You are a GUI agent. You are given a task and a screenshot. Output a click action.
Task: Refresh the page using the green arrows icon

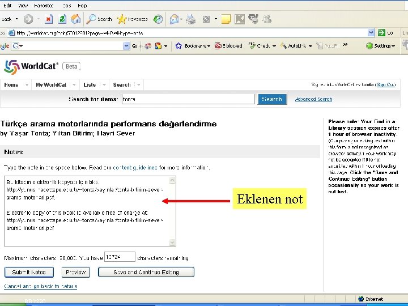pyautogui.click(x=62, y=19)
